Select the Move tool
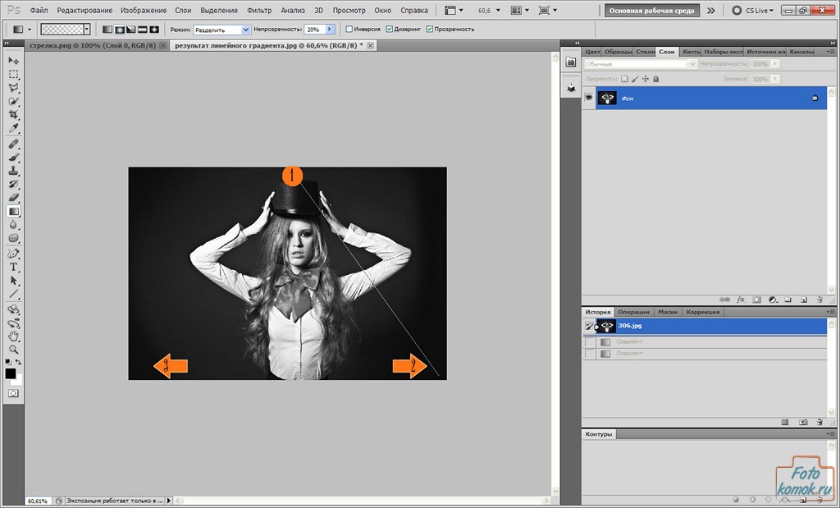The width and height of the screenshot is (840, 508). coord(13,61)
